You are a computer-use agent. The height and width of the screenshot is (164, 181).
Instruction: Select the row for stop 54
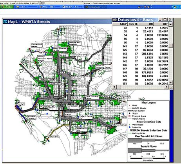(141, 35)
